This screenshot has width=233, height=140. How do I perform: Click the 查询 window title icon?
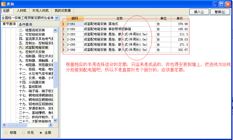pyautogui.click(x=3, y=4)
